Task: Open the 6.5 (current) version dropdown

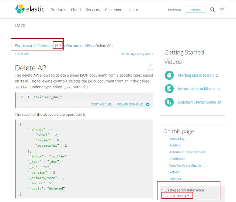Action: tap(177, 195)
